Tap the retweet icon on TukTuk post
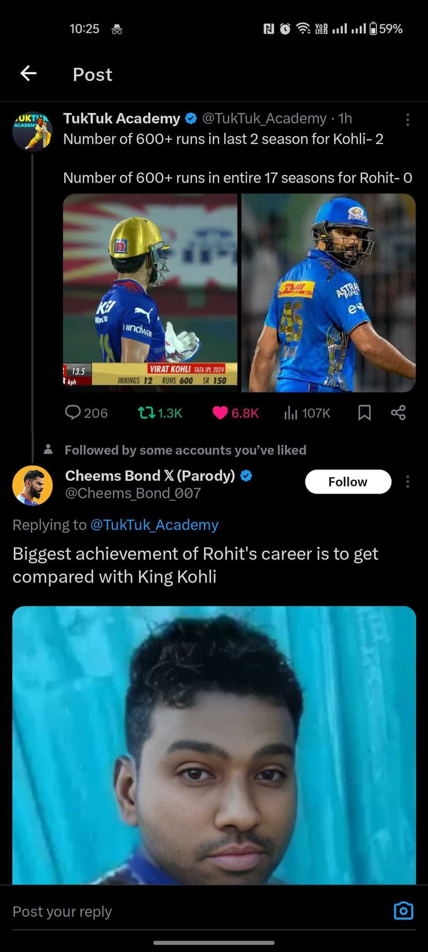Viewport: 428px width, 952px height. pyautogui.click(x=146, y=412)
